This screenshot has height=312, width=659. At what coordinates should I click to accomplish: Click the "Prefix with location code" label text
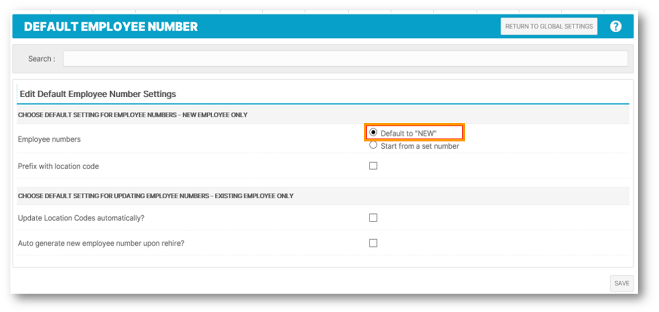[x=58, y=166]
